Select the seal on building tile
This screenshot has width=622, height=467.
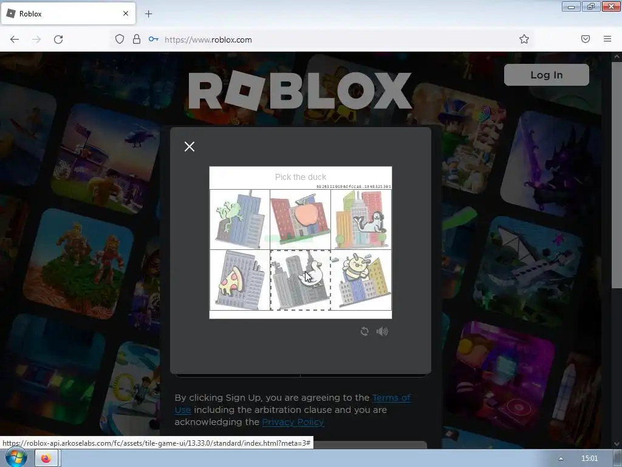pos(361,220)
